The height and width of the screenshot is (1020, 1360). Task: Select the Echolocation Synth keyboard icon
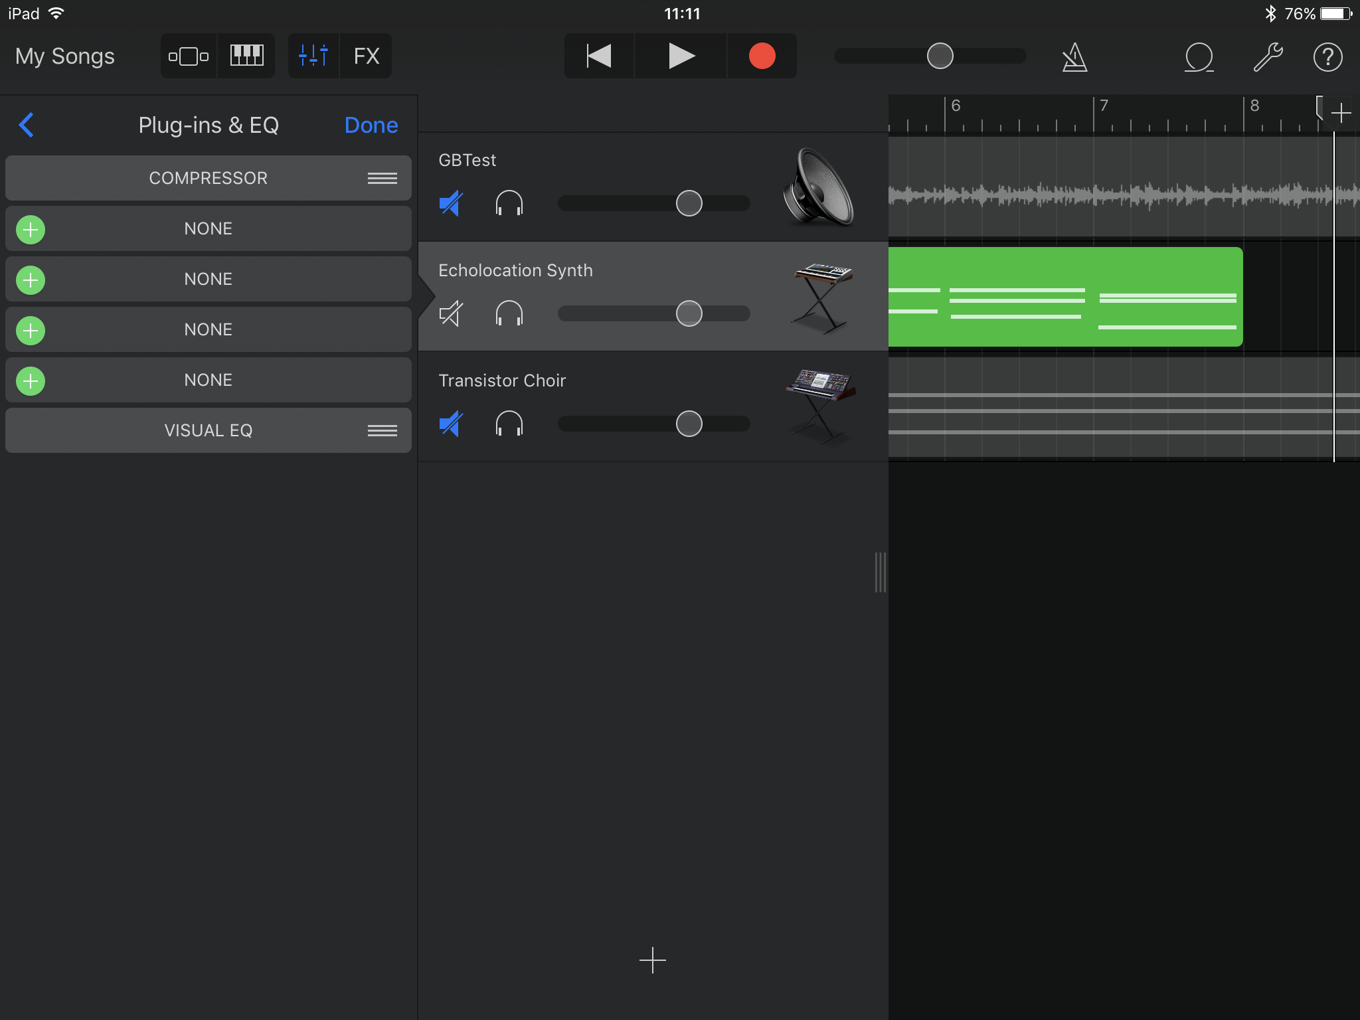point(822,297)
